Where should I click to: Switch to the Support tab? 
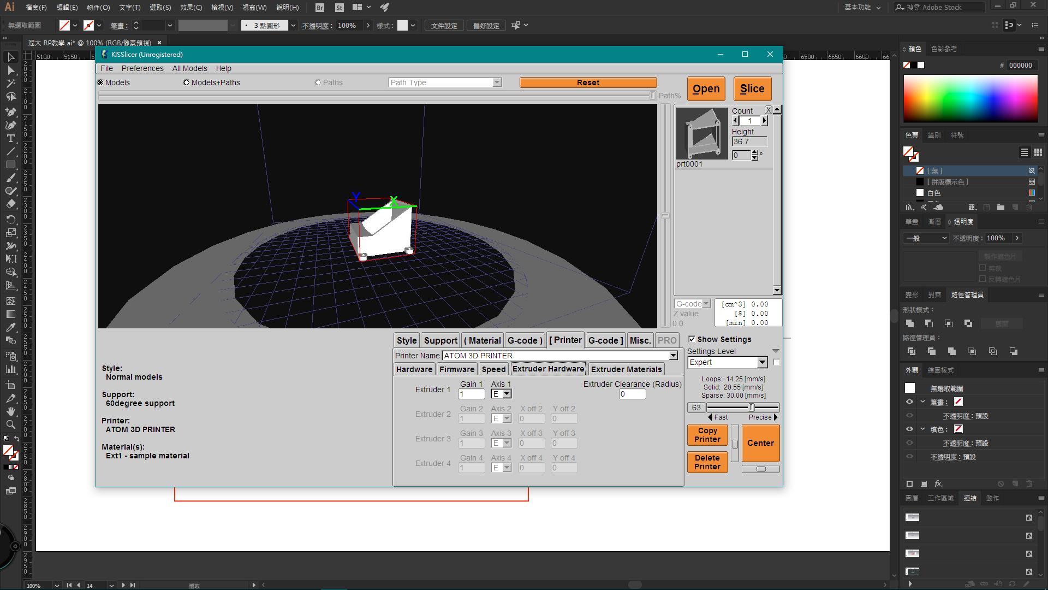click(x=440, y=340)
